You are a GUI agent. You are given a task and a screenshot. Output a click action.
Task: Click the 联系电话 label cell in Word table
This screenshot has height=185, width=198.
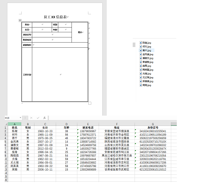(x=27, y=40)
